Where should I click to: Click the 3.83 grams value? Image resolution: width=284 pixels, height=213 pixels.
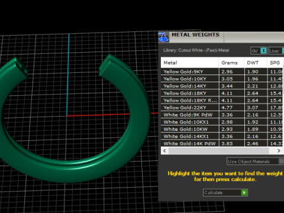point(227,143)
